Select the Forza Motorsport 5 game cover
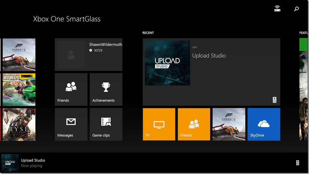Image resolution: width=309 pixels, height=174 pixels. tap(19, 55)
